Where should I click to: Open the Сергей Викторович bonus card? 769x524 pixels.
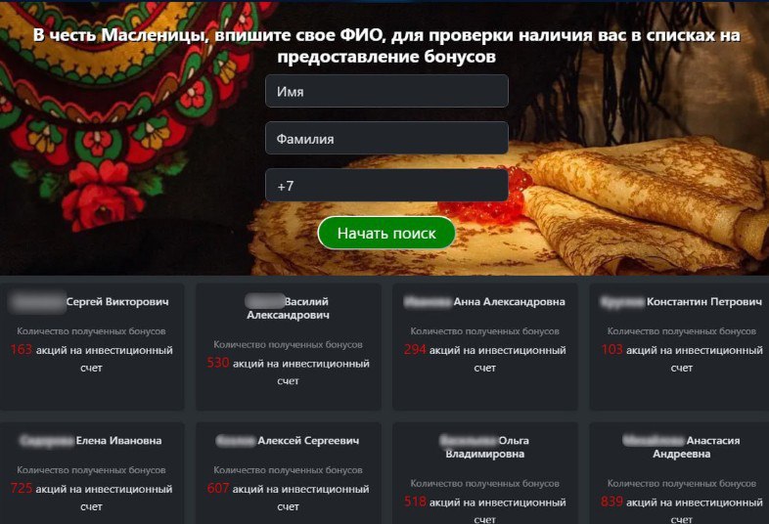click(92, 346)
